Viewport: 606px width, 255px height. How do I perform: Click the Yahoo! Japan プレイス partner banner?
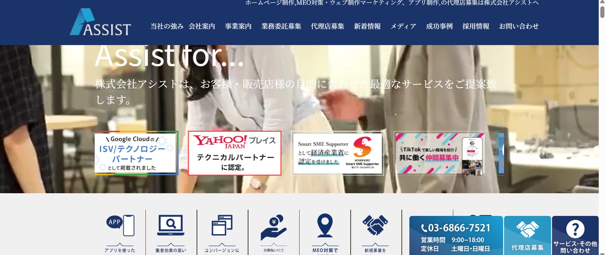point(235,153)
